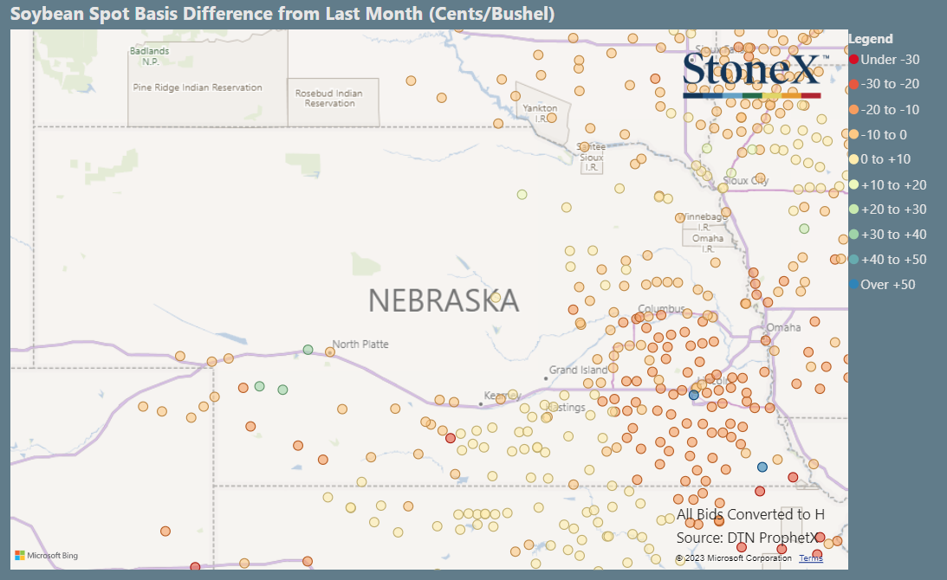Screen dimensions: 947x580
Task: Click the green marker near North Platte
Action: (x=308, y=349)
